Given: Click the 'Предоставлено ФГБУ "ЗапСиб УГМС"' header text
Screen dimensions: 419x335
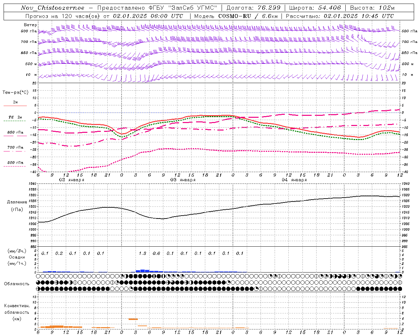Looking at the screenshot, I should 157,8.
